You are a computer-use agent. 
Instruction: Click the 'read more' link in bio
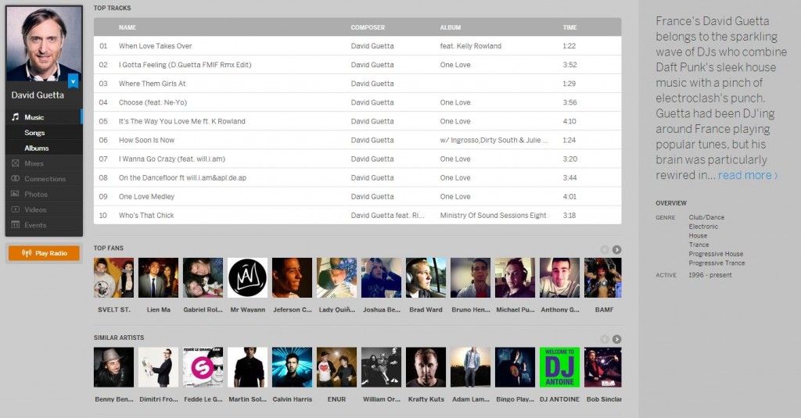click(x=747, y=175)
